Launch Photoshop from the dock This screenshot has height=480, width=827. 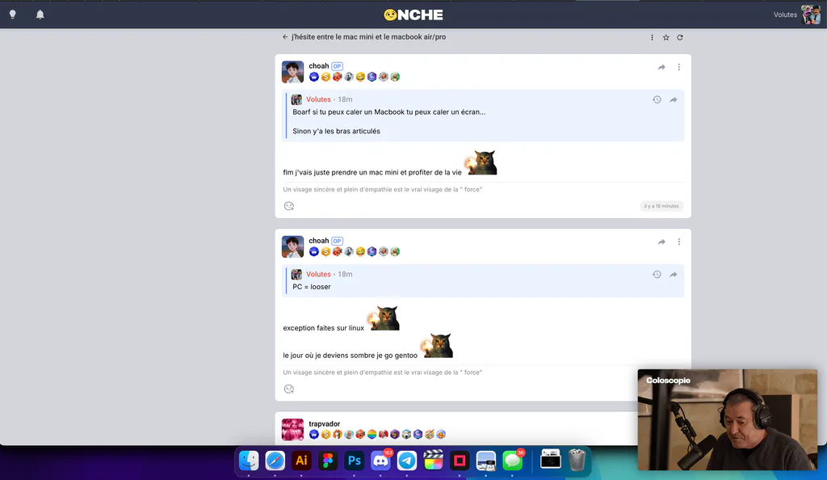[355, 461]
